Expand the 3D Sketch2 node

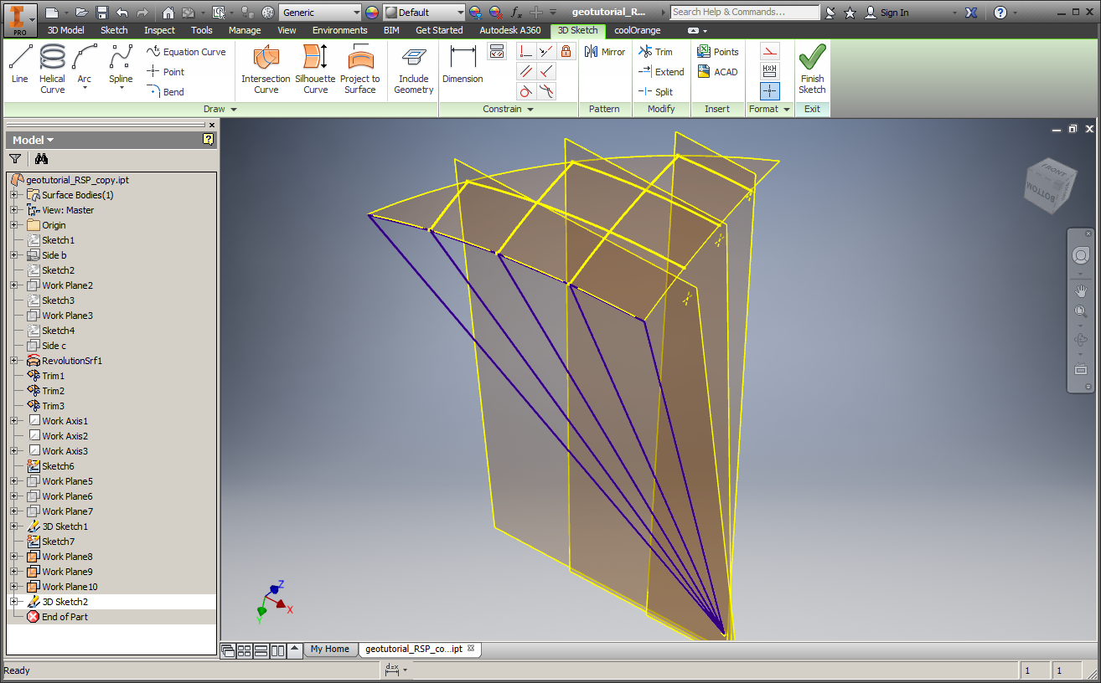click(x=14, y=602)
